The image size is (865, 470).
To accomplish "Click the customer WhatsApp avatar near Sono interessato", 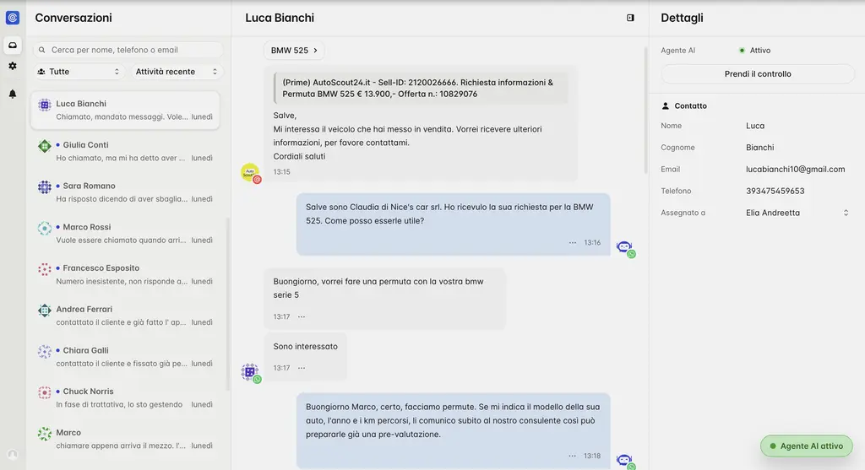I will (x=250, y=372).
